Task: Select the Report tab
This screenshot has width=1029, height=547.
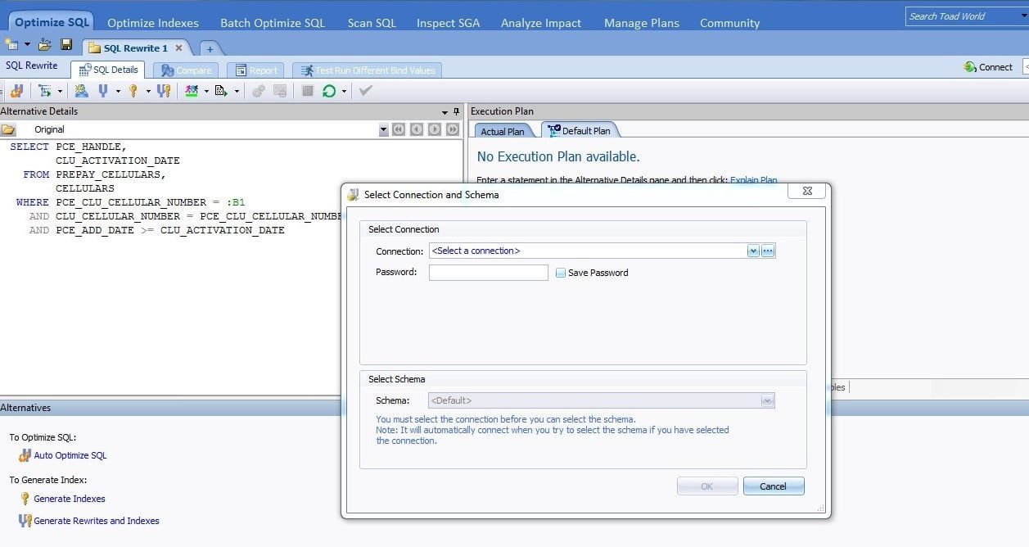Action: tap(256, 70)
